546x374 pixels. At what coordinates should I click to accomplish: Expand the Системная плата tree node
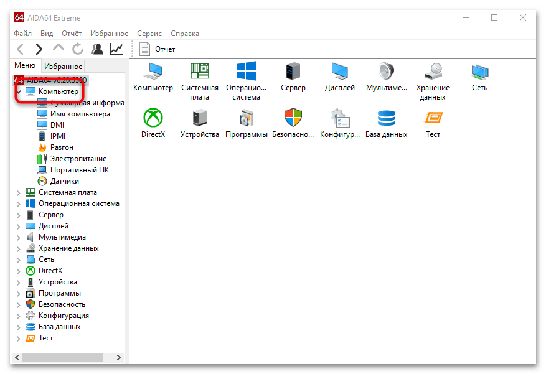19,193
